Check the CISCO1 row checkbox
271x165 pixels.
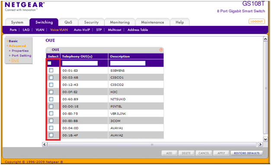pyautogui.click(x=51, y=78)
